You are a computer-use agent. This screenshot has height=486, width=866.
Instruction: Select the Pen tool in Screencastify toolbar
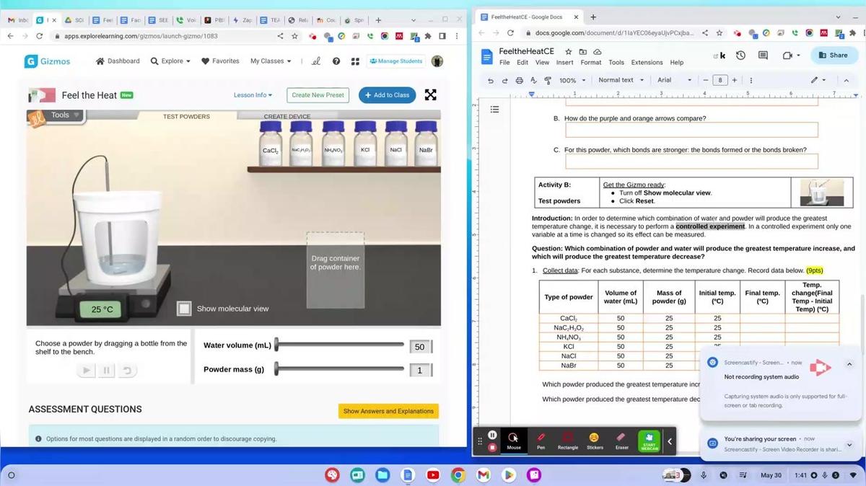(541, 440)
